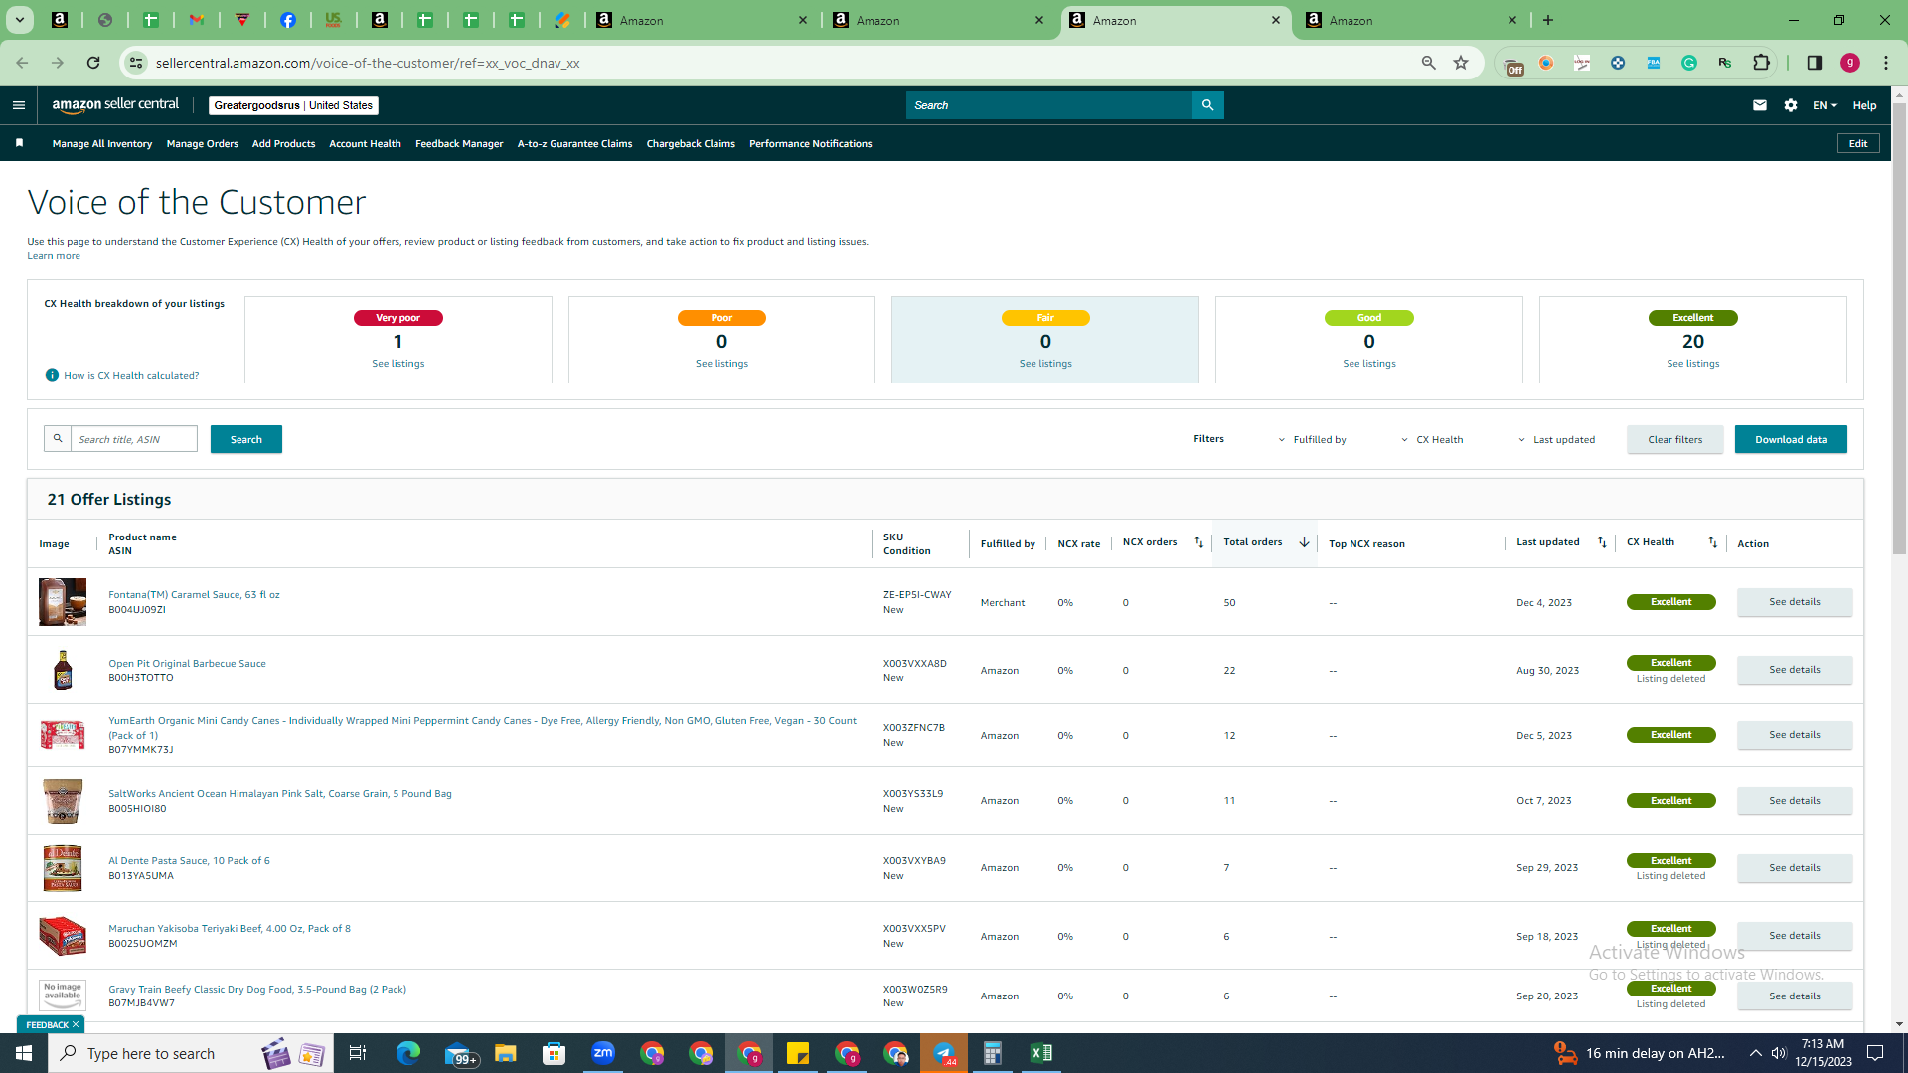
Task: Show hidden system tray icons
Action: point(1755,1053)
